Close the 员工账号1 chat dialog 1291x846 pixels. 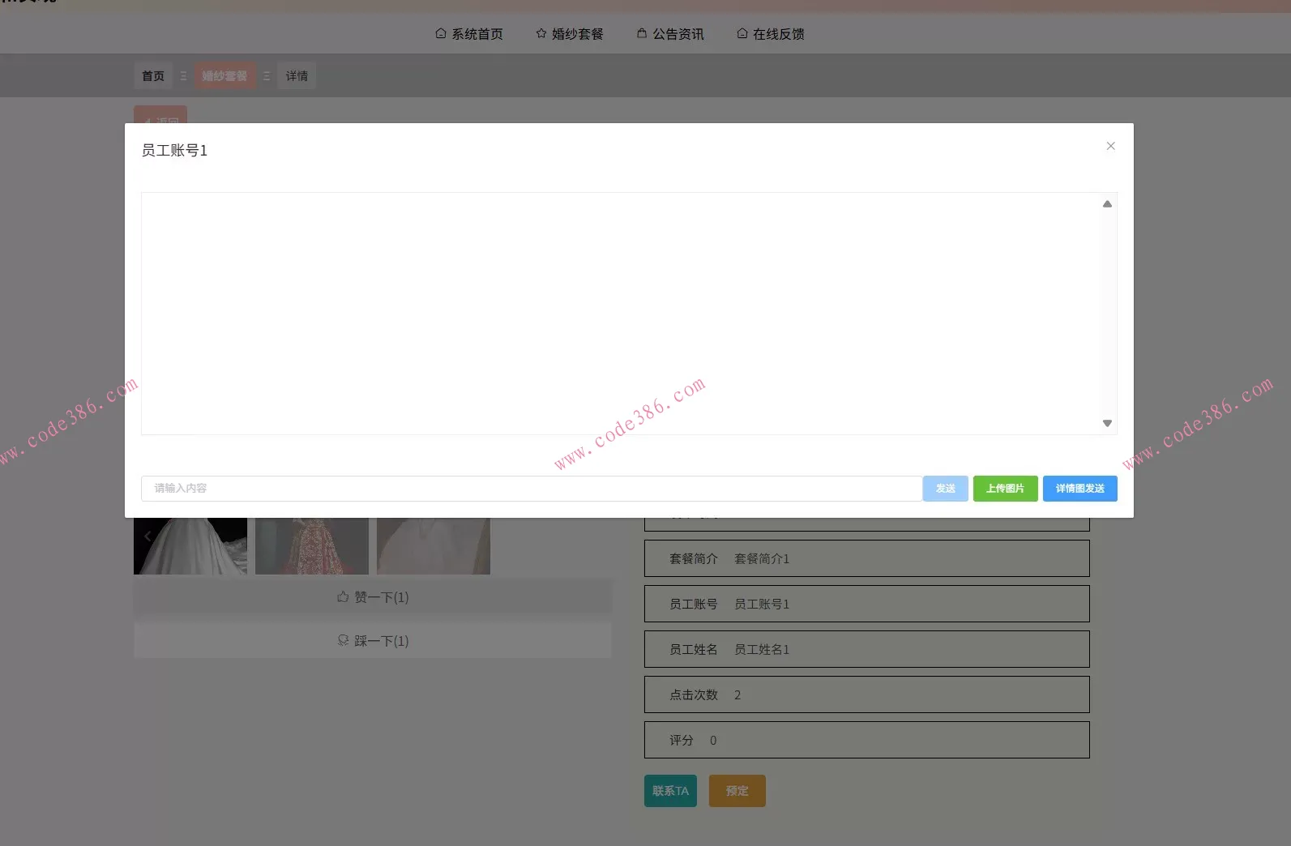[1110, 146]
